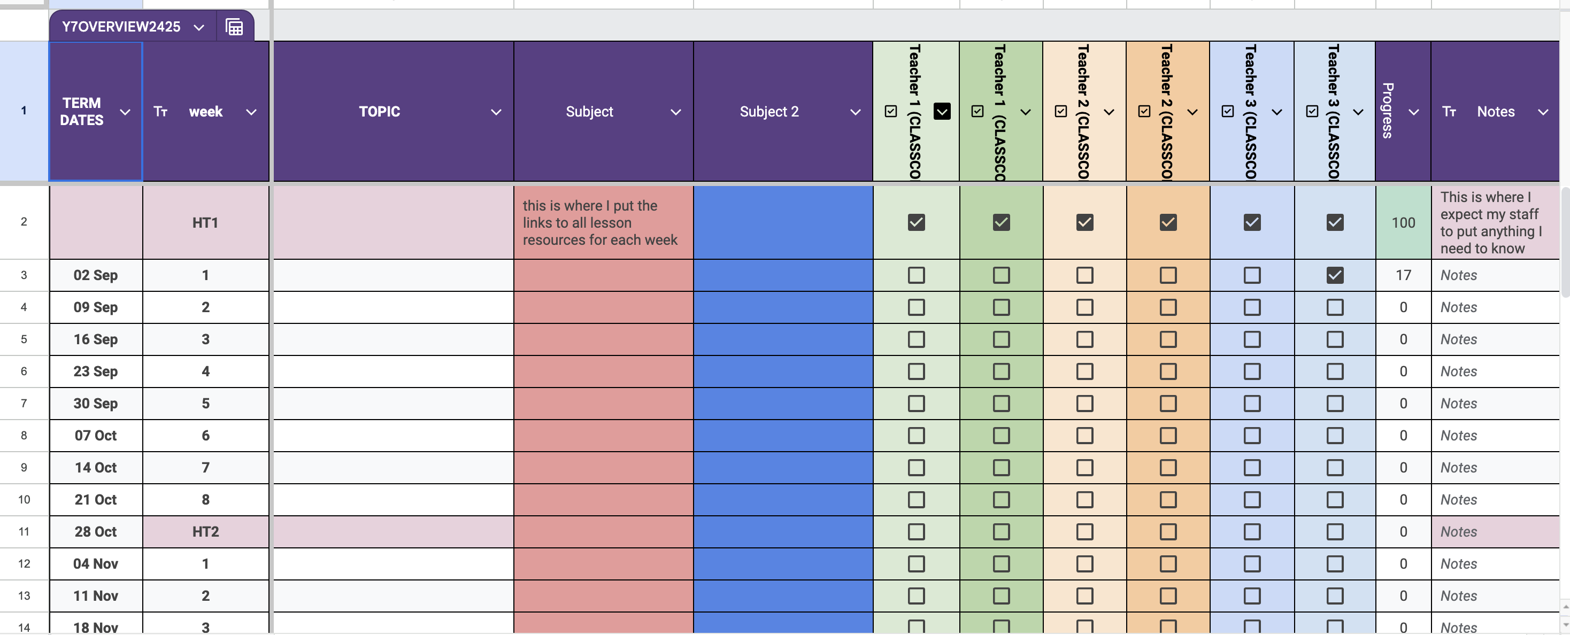The width and height of the screenshot is (1570, 635).
Task: Open the TOPIC column dropdown
Action: [x=496, y=112]
